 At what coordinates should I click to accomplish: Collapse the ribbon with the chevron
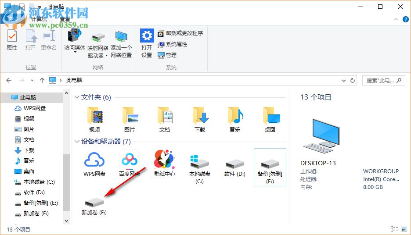(396, 19)
